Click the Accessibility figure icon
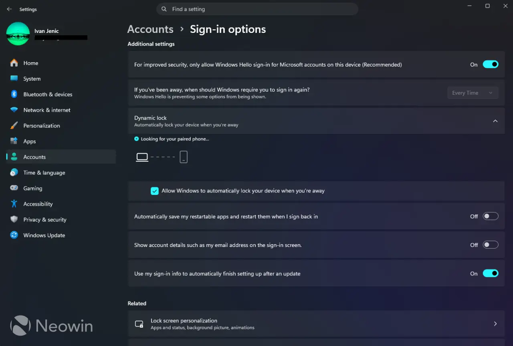Viewport: 513px width, 346px height. 14,204
